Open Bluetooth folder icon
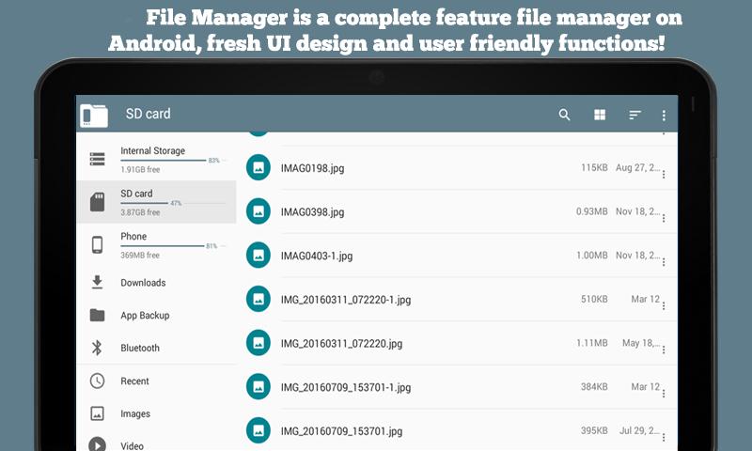The image size is (752, 451). point(97,348)
